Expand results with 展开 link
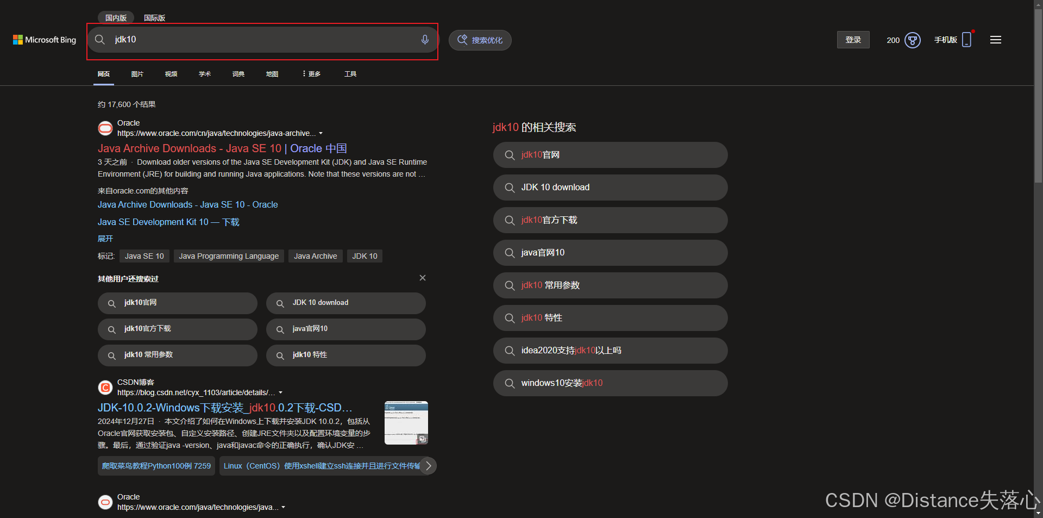The width and height of the screenshot is (1043, 518). tap(105, 239)
